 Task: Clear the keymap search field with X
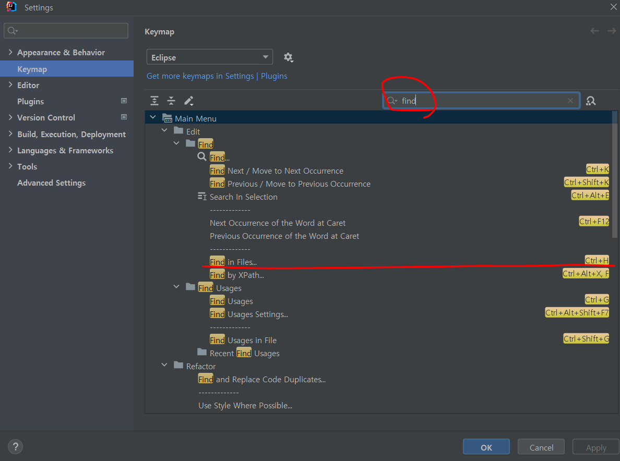coord(570,101)
